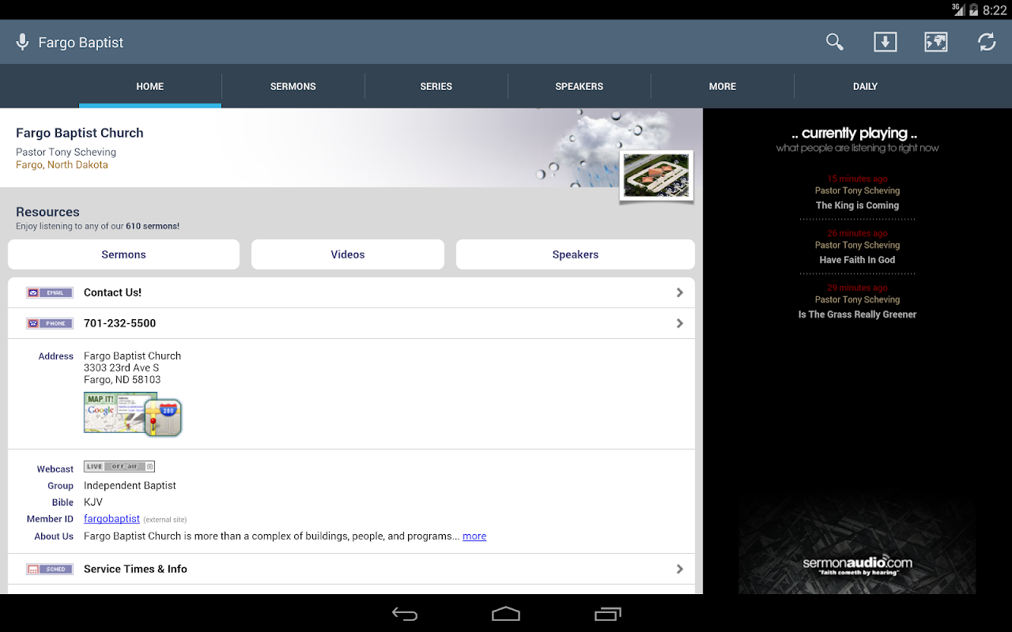1012x632 pixels.
Task: Tap the '15 minutes ago' timestamp
Action: point(858,179)
